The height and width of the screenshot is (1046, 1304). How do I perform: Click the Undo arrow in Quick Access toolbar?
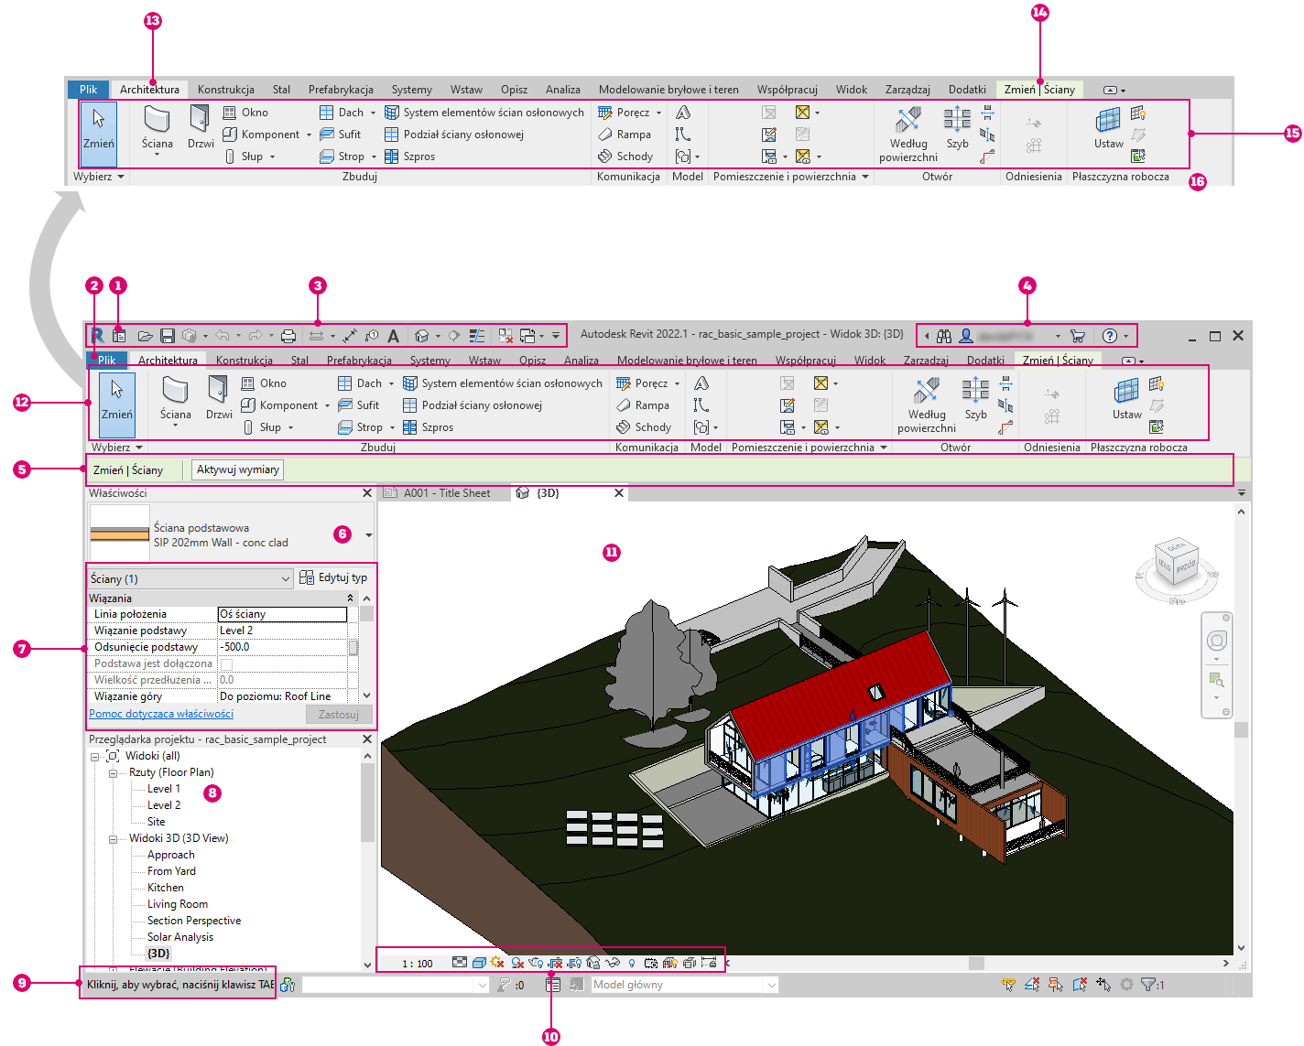pyautogui.click(x=222, y=336)
